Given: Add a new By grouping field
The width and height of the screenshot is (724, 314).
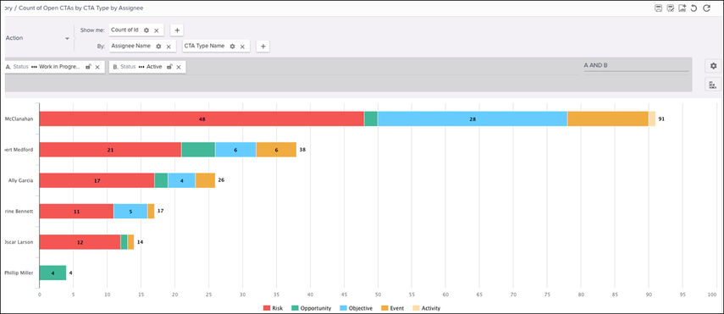Looking at the screenshot, I should [263, 47].
